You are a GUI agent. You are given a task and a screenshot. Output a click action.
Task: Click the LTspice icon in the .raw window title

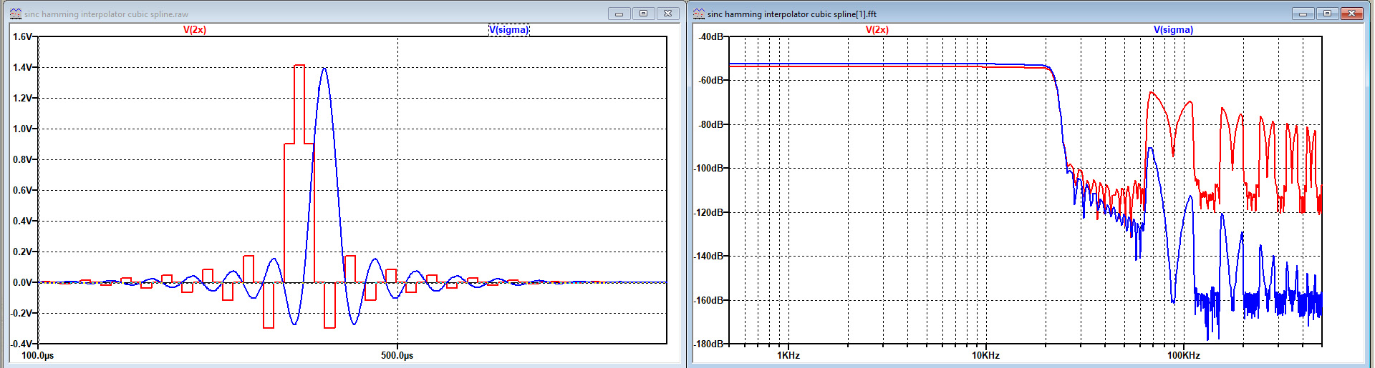click(16, 14)
